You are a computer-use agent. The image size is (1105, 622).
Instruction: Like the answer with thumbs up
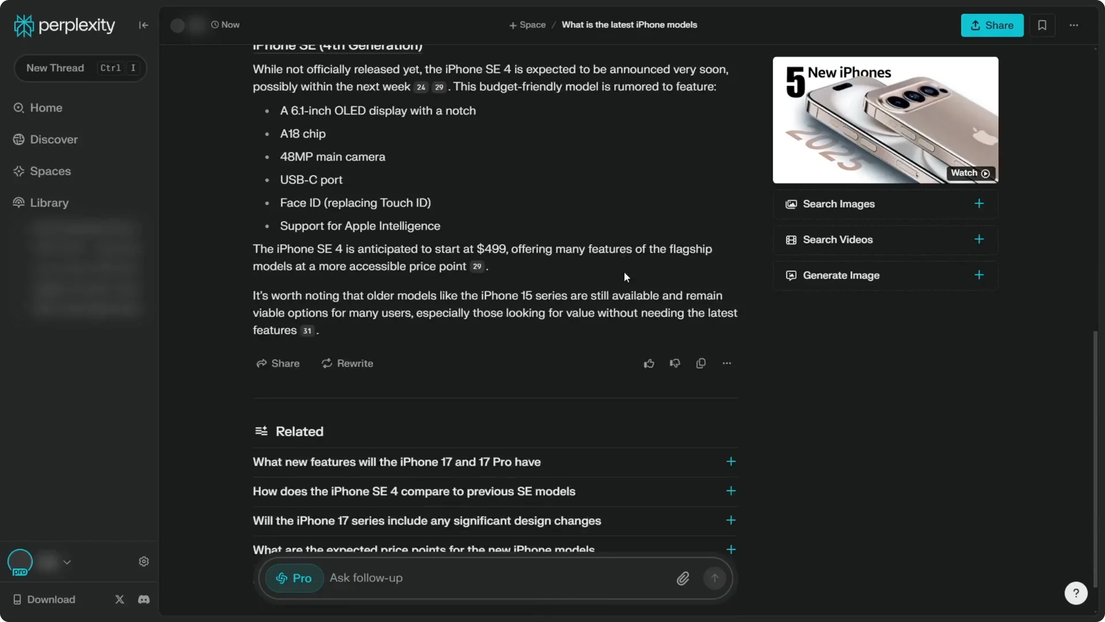(649, 363)
